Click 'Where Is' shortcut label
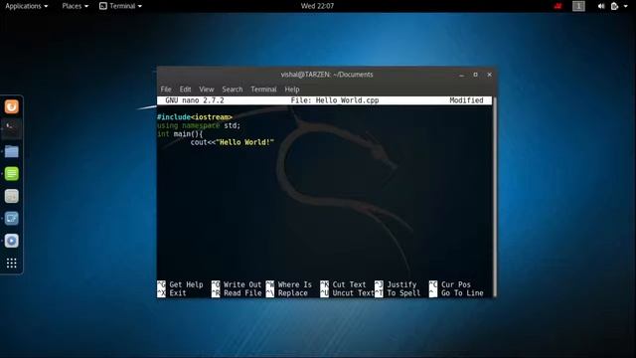The width and height of the screenshot is (636, 358). (x=295, y=284)
